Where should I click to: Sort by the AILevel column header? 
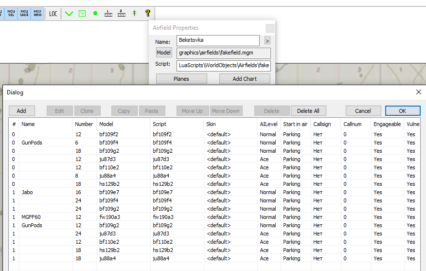(x=269, y=124)
